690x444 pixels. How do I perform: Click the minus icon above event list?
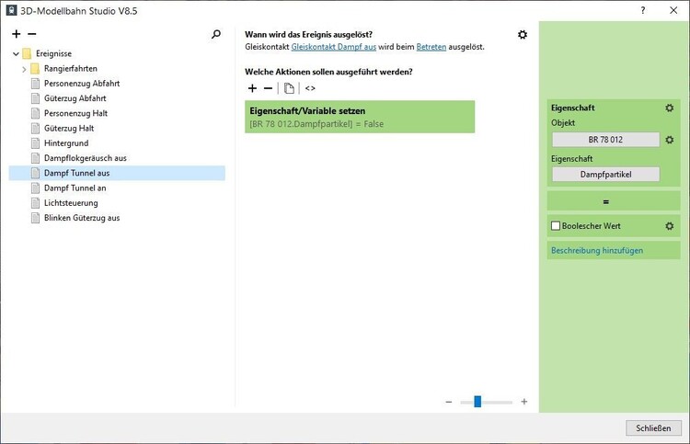click(x=32, y=34)
